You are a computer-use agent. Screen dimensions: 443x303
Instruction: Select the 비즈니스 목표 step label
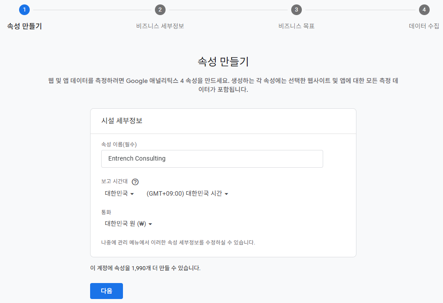tap(296, 26)
